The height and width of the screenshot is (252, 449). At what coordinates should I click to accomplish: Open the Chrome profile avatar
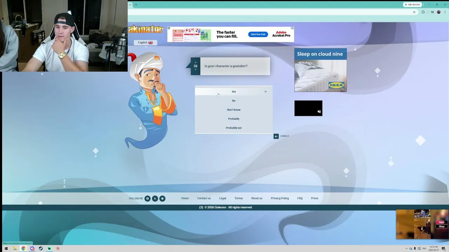438,12
